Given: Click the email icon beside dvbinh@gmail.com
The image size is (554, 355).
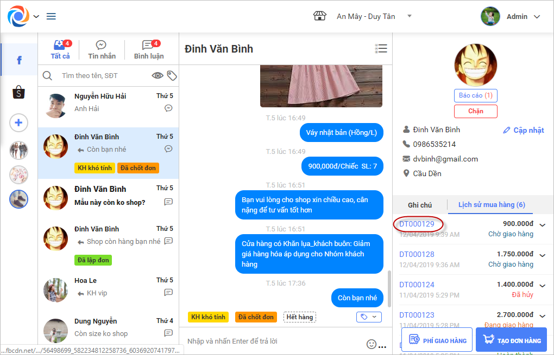Looking at the screenshot, I should pyautogui.click(x=406, y=159).
